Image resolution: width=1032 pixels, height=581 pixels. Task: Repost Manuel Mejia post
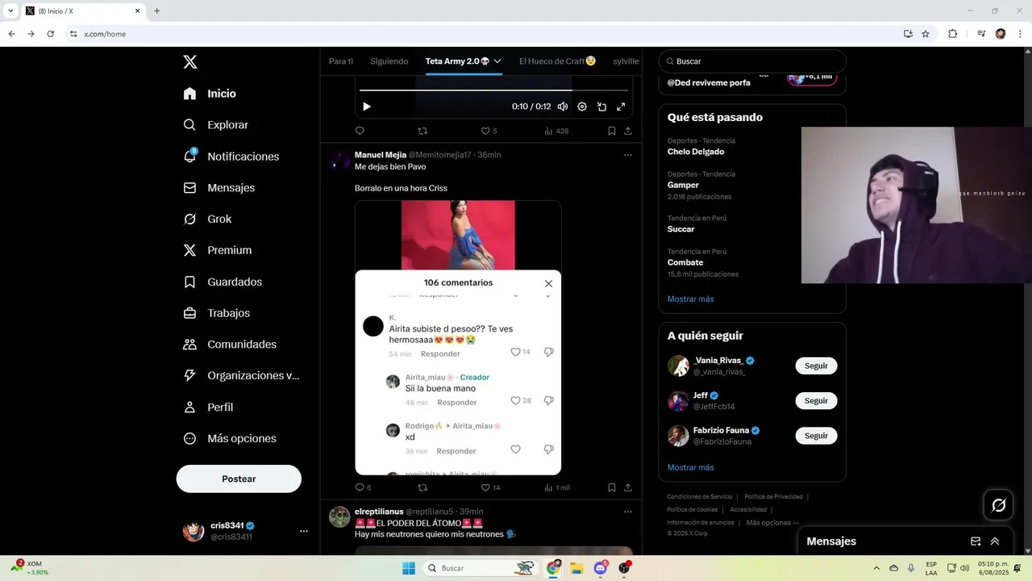point(422,487)
